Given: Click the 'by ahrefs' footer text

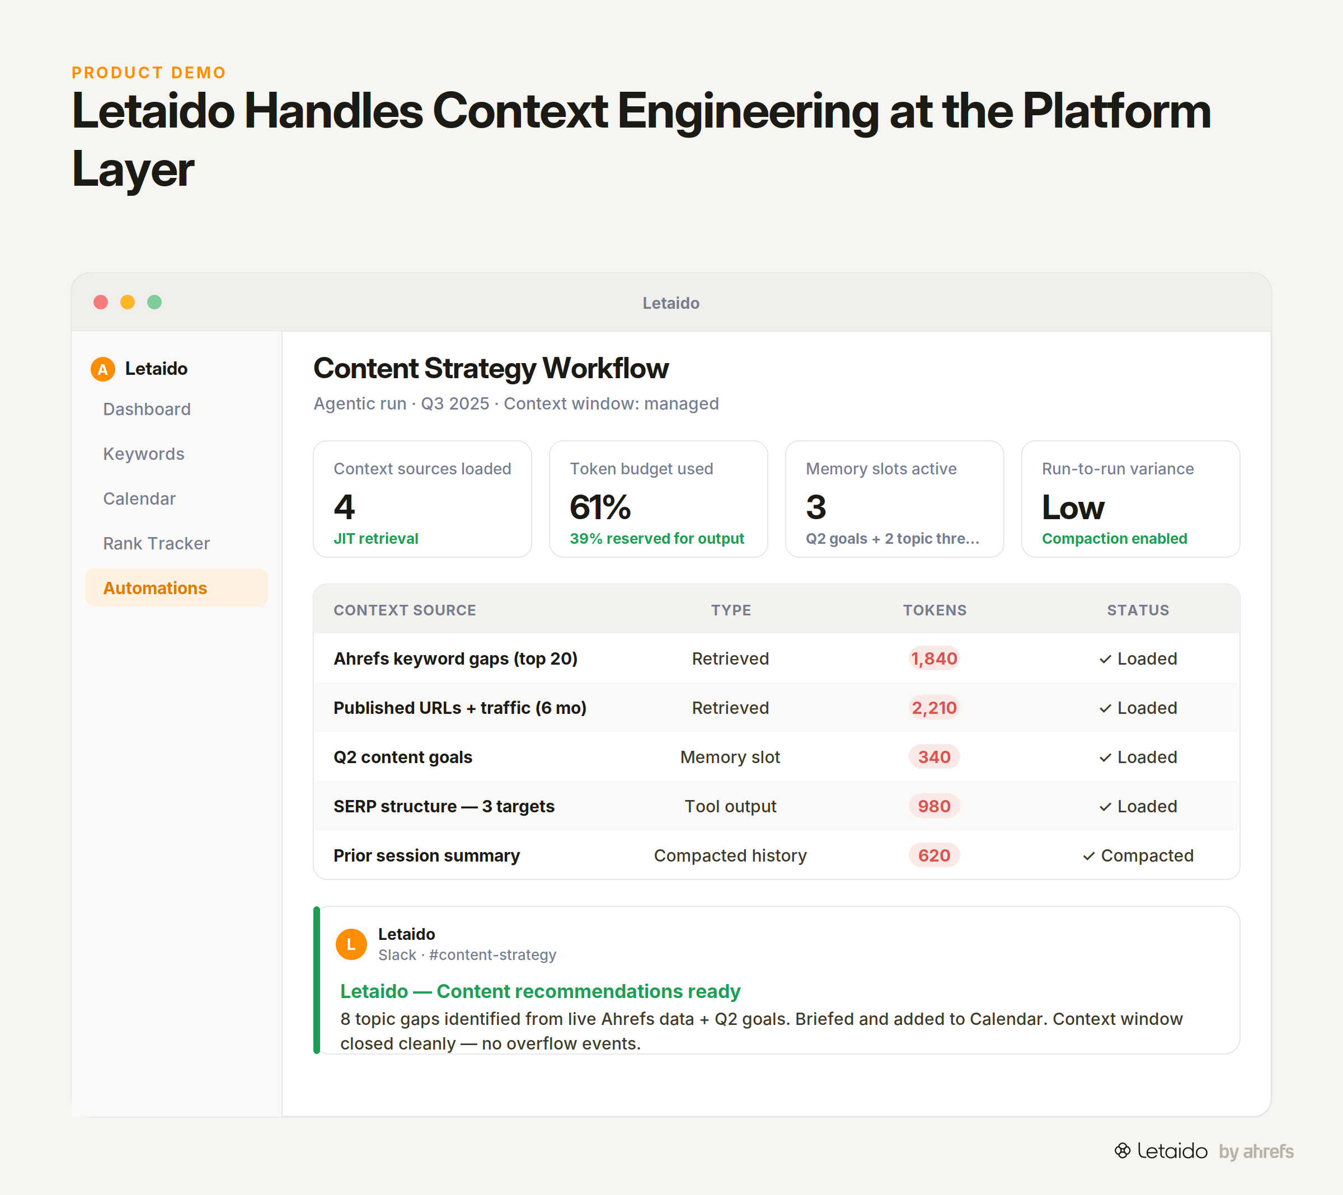Looking at the screenshot, I should (1256, 1151).
